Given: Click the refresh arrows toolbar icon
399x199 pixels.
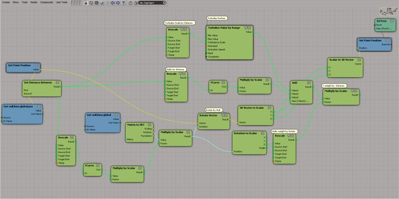Looking at the screenshot, I should 92,3.
